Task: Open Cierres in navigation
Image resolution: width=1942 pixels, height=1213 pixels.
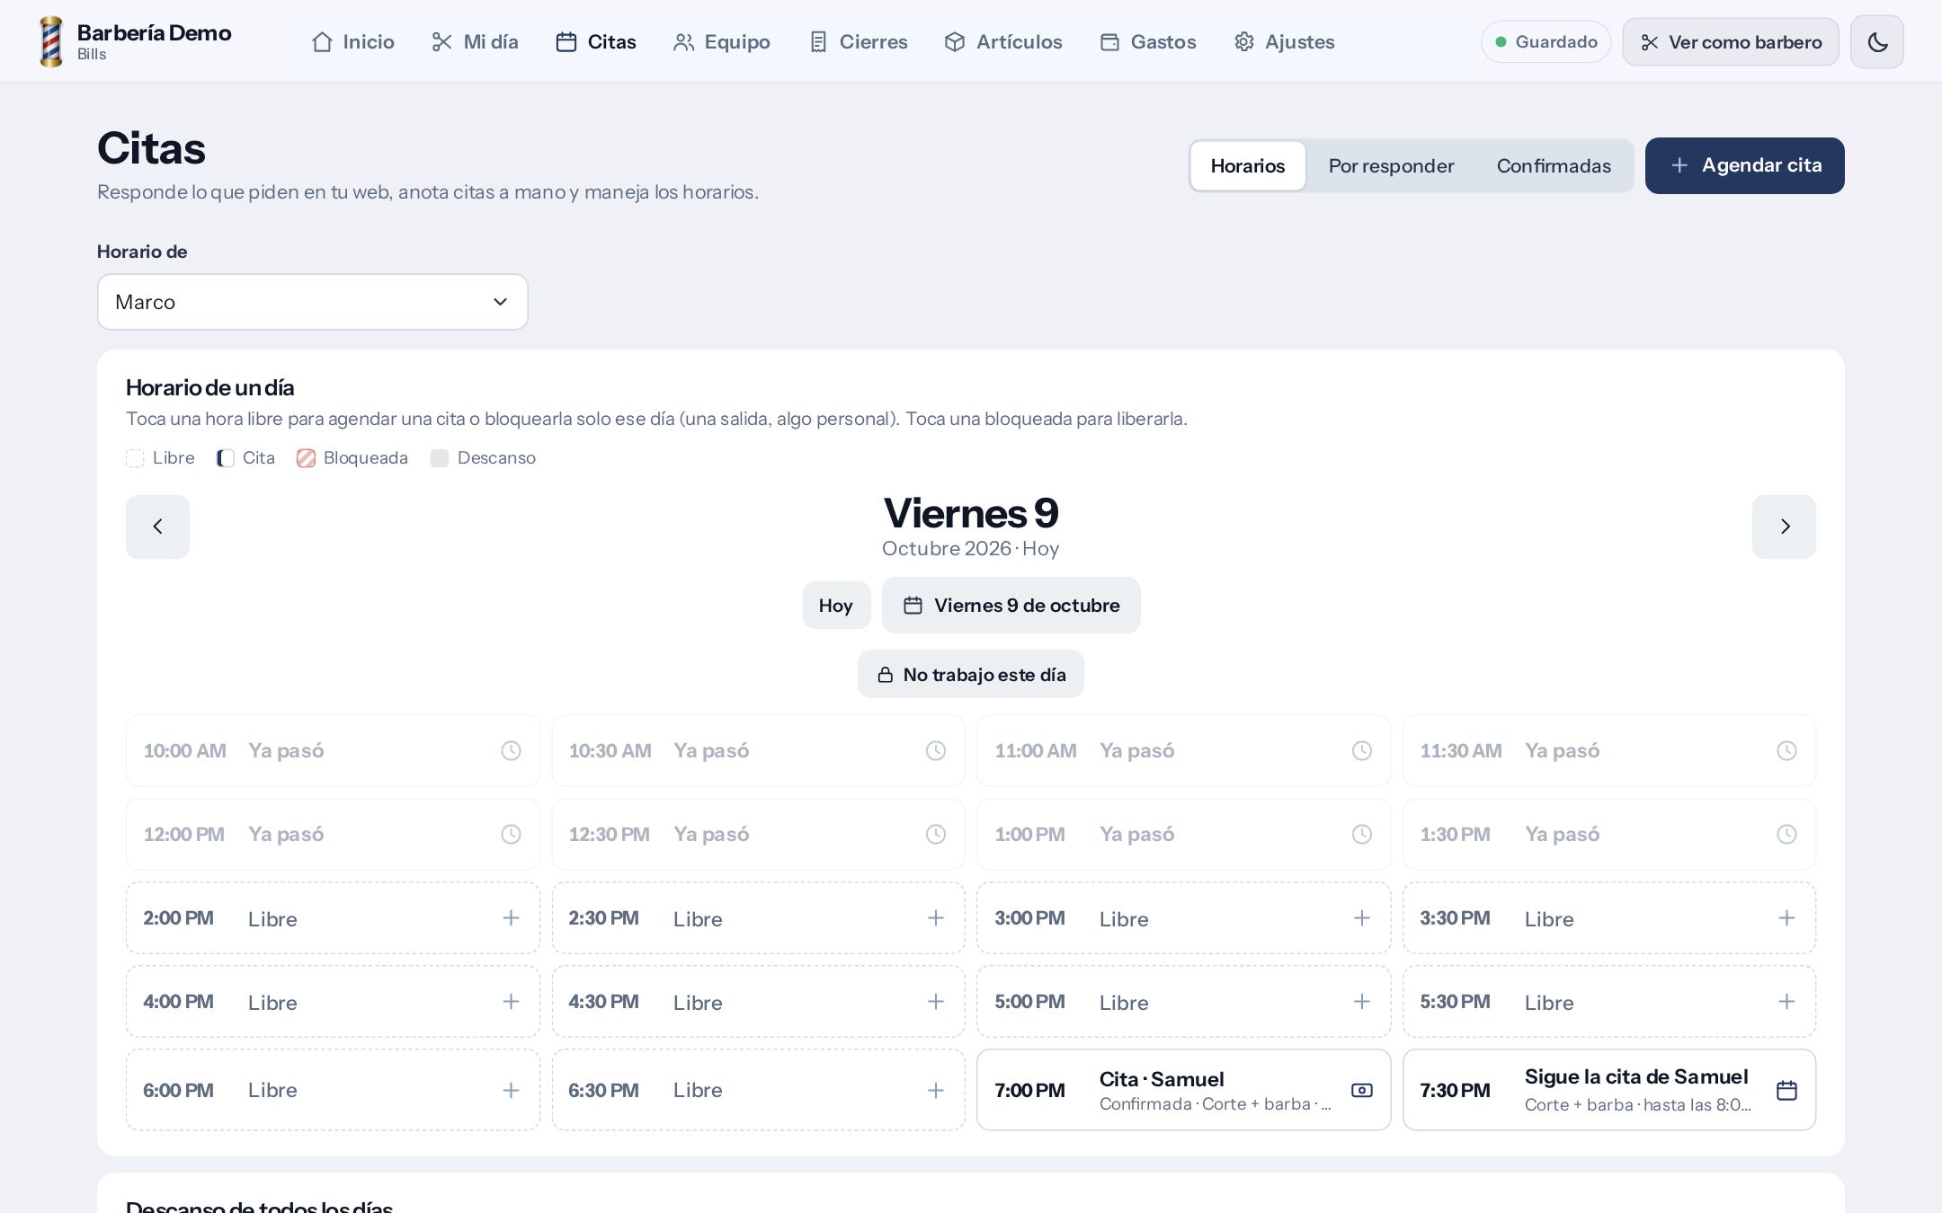Action: (858, 42)
